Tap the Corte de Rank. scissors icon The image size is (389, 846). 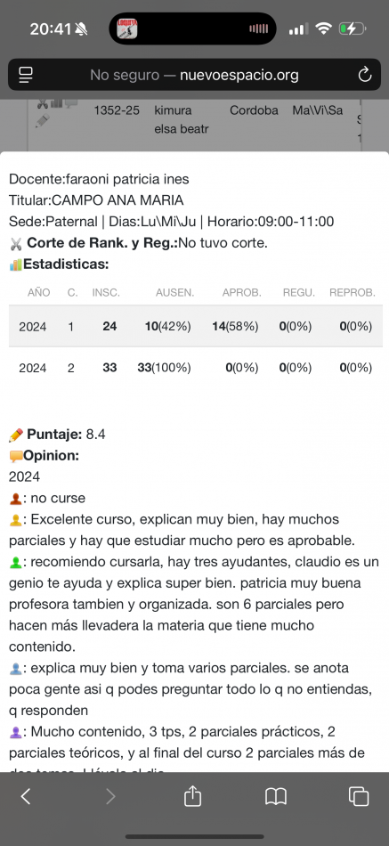pyautogui.click(x=16, y=243)
